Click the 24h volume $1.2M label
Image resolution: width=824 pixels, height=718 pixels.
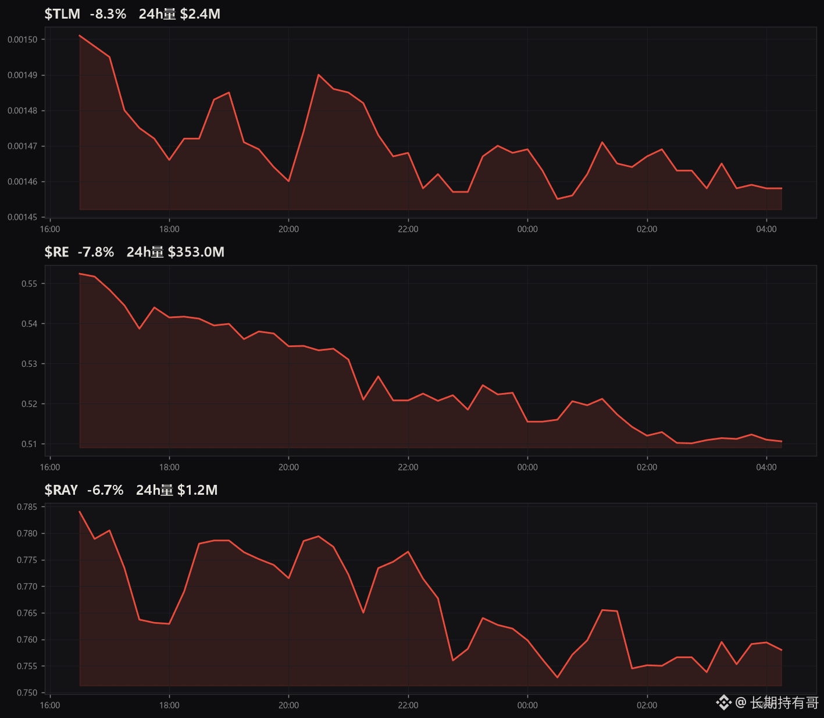177,490
